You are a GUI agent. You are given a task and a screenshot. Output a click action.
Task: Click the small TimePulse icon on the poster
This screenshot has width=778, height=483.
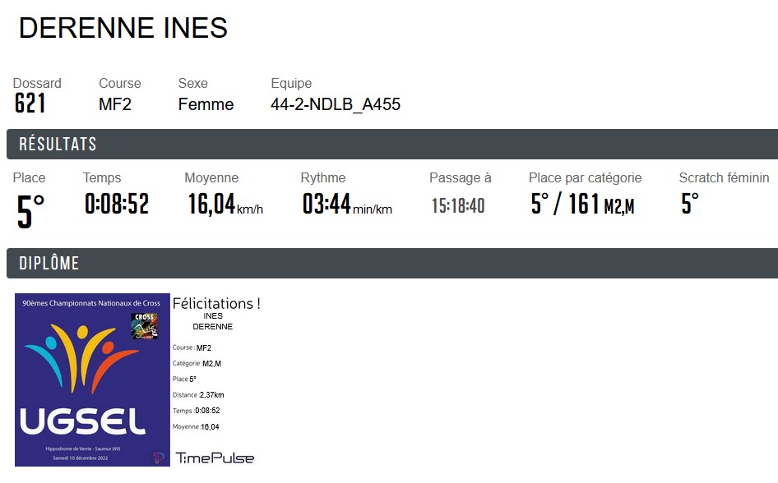158,458
